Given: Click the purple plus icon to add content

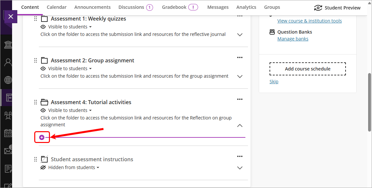Looking at the screenshot, I should 42,137.
